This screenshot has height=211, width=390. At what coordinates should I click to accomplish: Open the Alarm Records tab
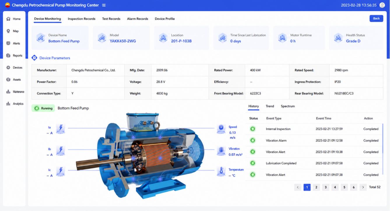click(x=138, y=19)
